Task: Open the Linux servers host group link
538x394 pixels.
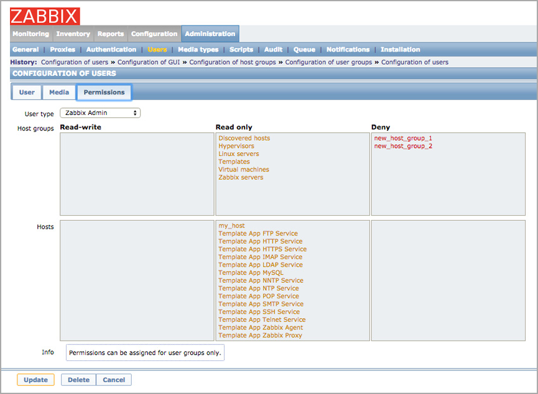Action: [x=239, y=153]
